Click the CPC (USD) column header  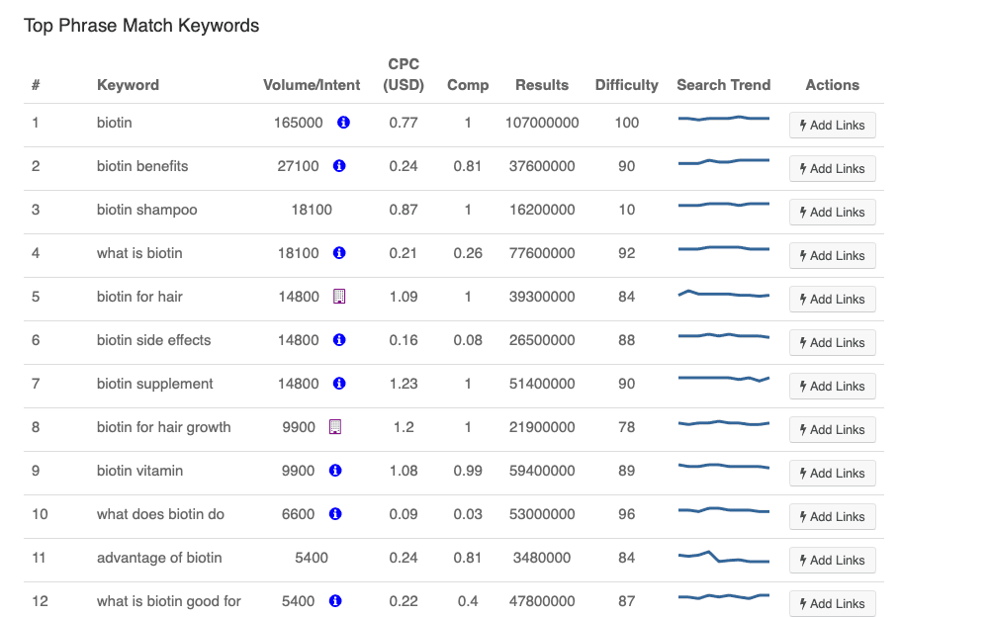[404, 75]
